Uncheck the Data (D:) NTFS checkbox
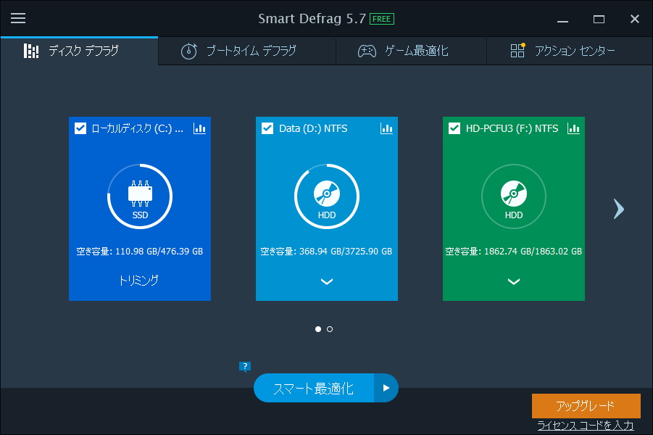Screen dimensions: 653x435 point(267,128)
